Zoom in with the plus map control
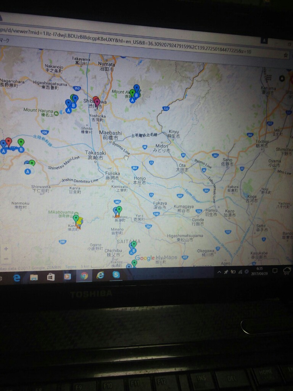Screen dimensions: 293x391 point(6,249)
